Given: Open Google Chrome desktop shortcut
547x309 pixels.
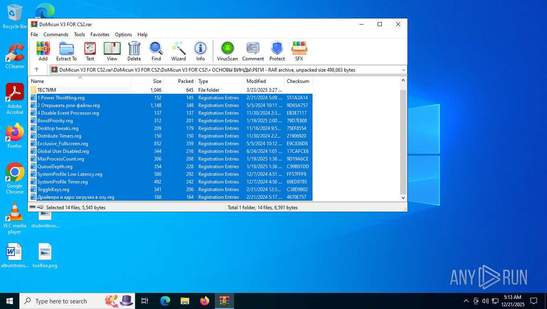Looking at the screenshot, I should pyautogui.click(x=15, y=179).
